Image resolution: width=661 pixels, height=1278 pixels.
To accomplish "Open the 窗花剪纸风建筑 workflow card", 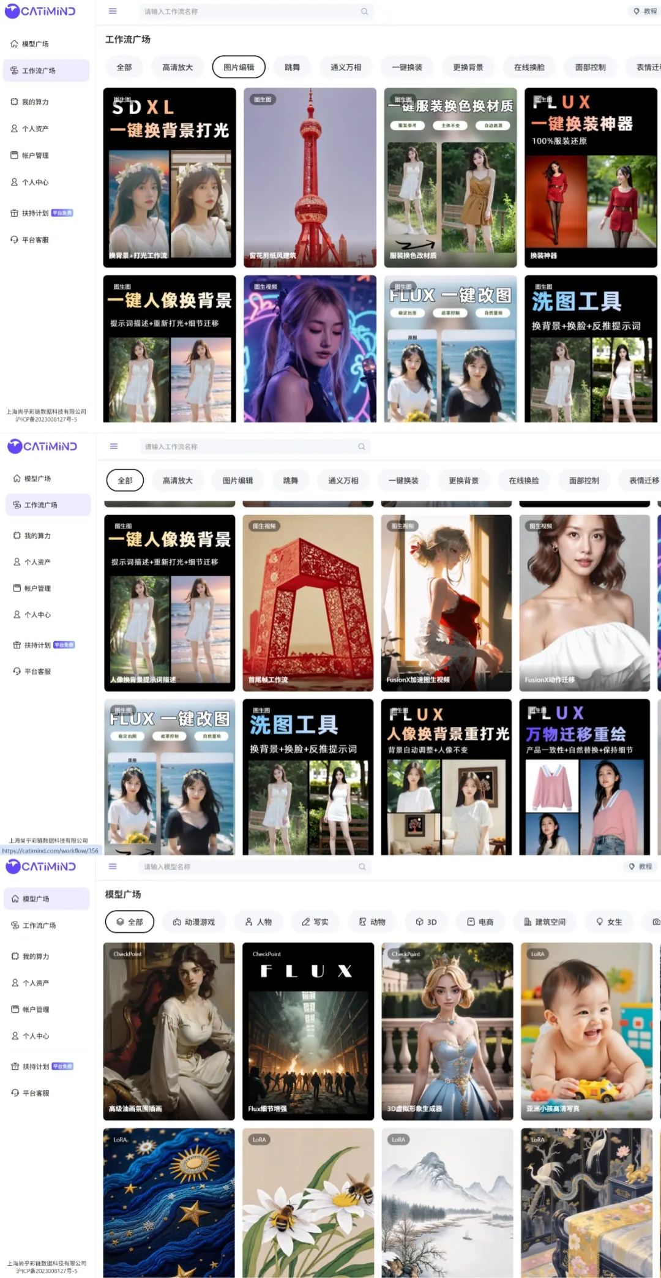I will [310, 178].
